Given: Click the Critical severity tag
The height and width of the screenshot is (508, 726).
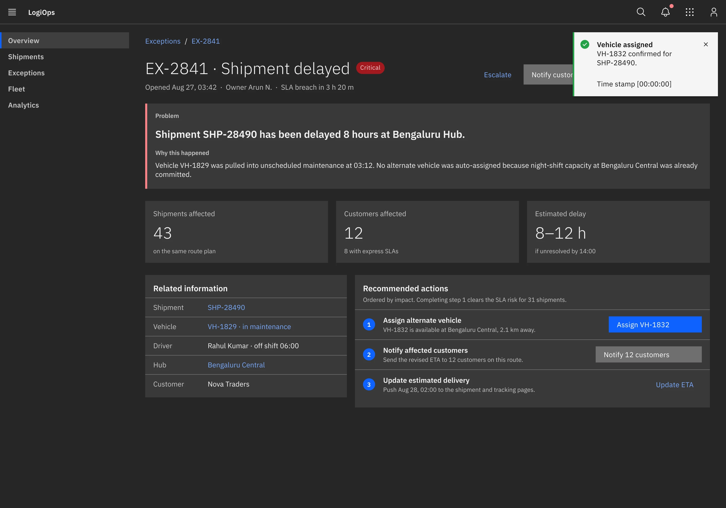Looking at the screenshot, I should click(x=370, y=68).
